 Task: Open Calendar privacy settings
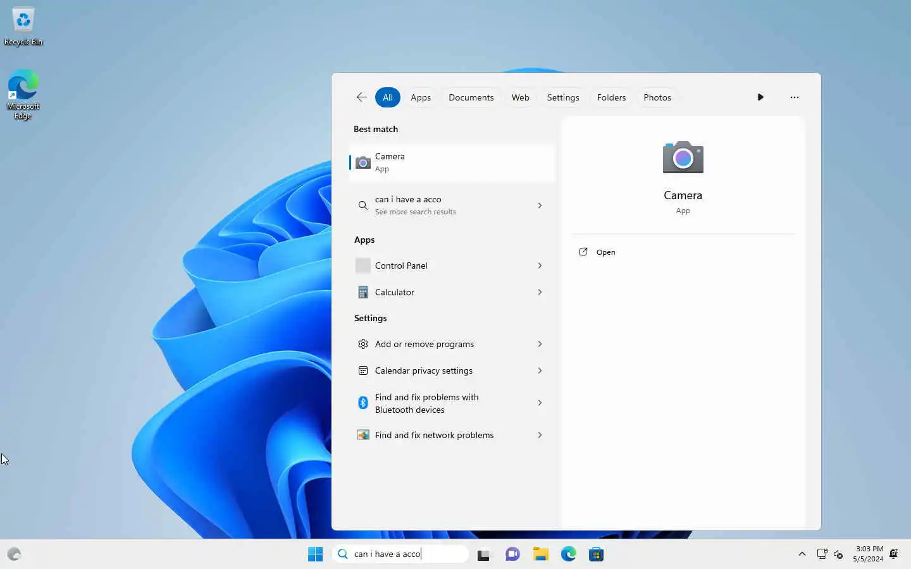452,370
